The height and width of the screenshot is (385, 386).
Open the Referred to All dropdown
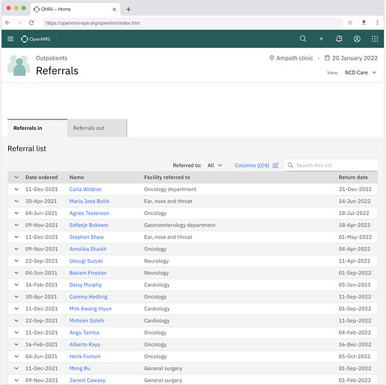click(x=214, y=166)
